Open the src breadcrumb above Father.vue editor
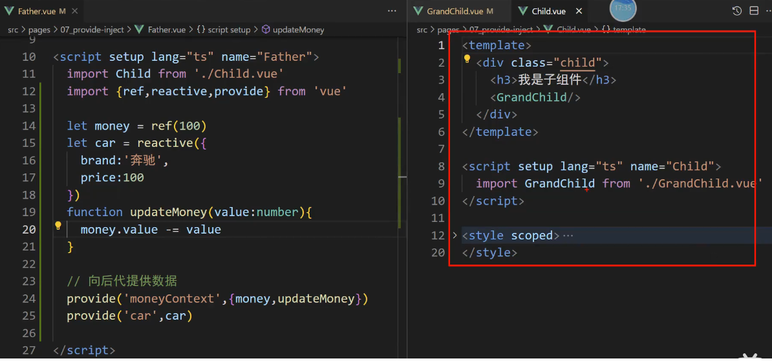Viewport: 772px width, 363px height. [13, 30]
